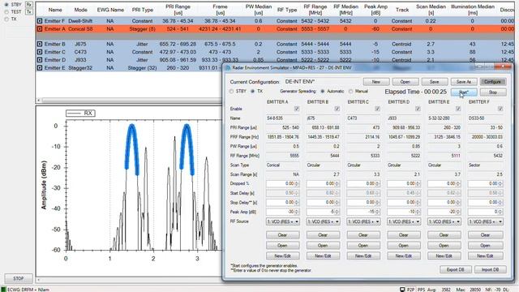Click the New configuration button
The image size is (519, 292).
(x=376, y=82)
